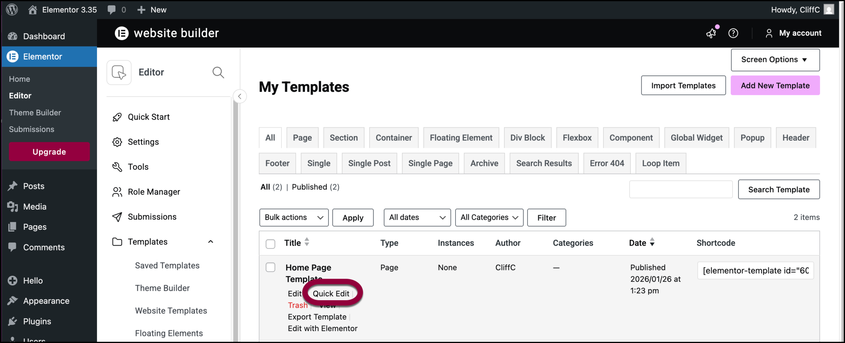Check the Home Page Template row checkbox
Screen dimensions: 845x343
coord(270,267)
